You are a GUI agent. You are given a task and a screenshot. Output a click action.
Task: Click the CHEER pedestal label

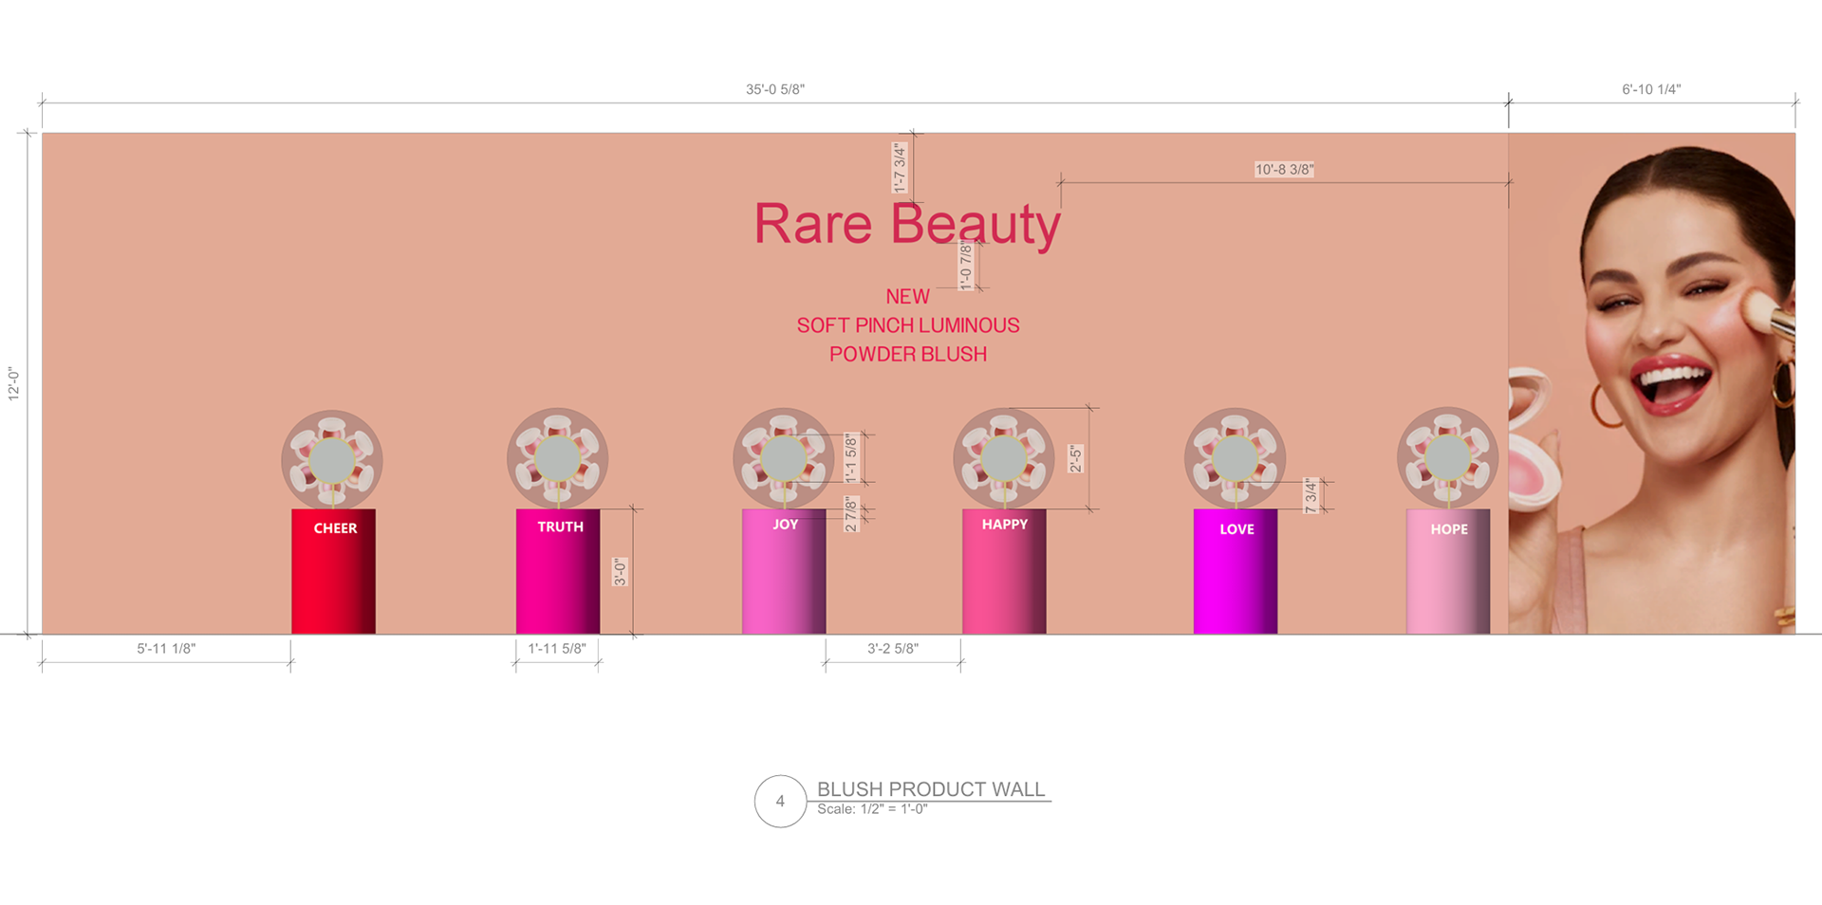(x=335, y=528)
